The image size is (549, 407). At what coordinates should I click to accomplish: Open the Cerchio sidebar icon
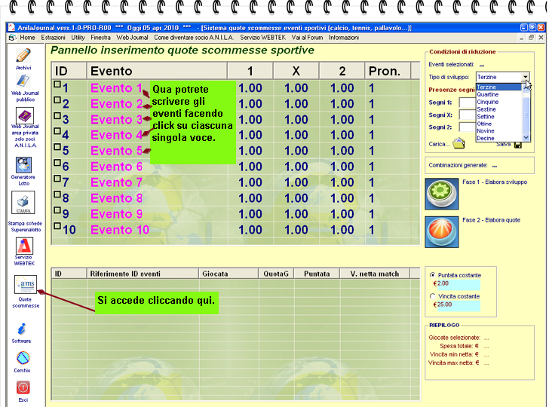tap(23, 358)
